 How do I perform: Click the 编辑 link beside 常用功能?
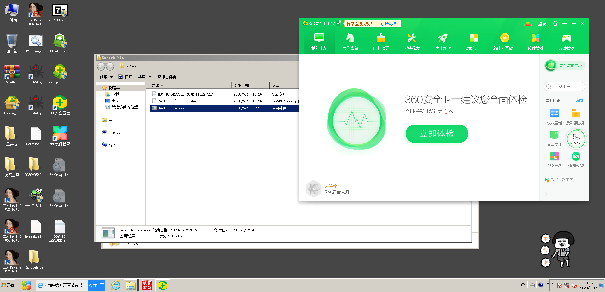(579, 101)
